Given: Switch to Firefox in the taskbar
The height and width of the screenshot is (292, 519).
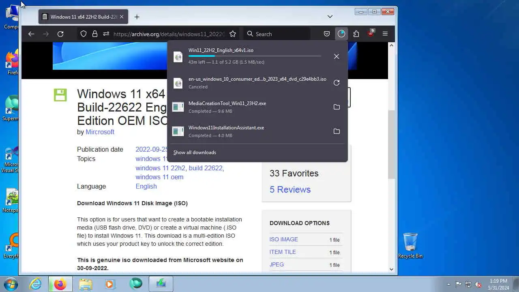Looking at the screenshot, I should point(60,284).
